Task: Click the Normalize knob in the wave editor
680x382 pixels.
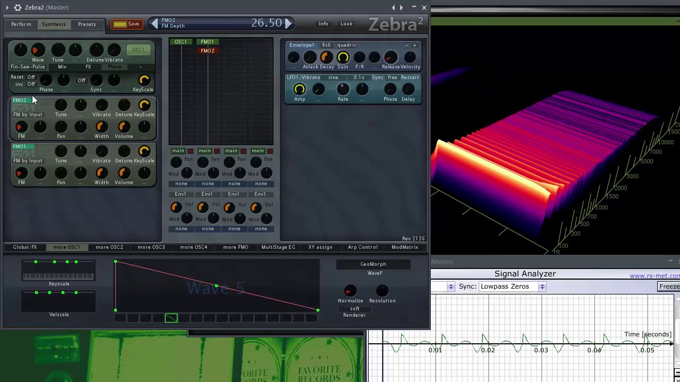Action: click(x=350, y=291)
